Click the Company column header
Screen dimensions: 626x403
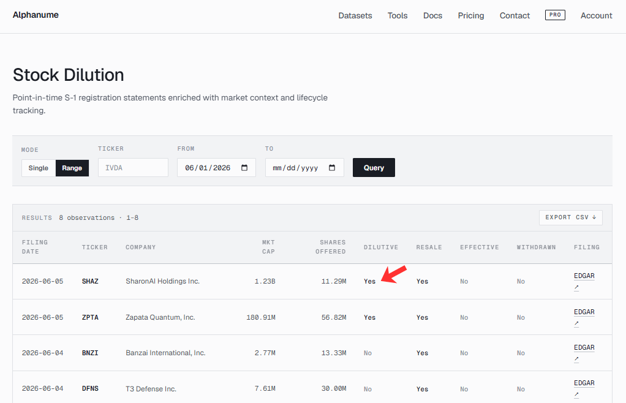click(x=140, y=247)
